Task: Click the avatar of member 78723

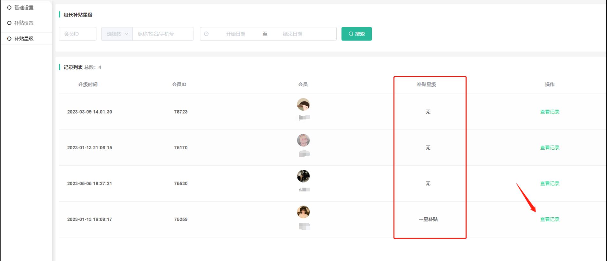Action: tap(303, 104)
